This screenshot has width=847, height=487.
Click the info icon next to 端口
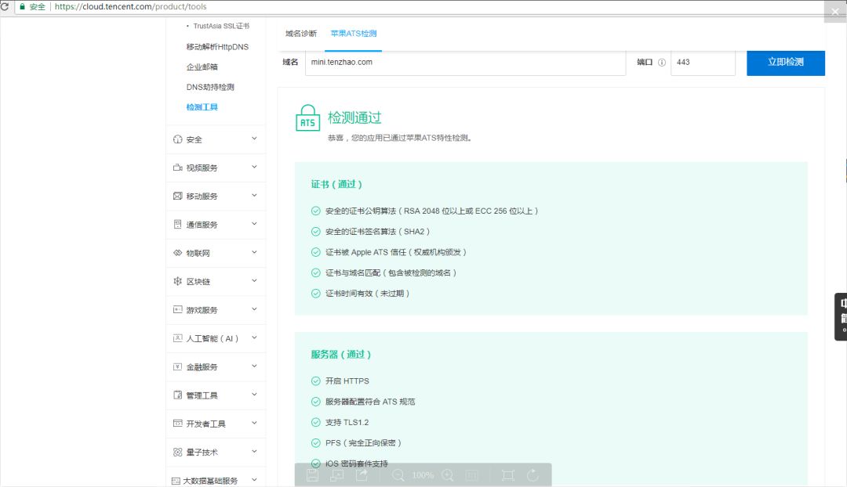coord(662,62)
